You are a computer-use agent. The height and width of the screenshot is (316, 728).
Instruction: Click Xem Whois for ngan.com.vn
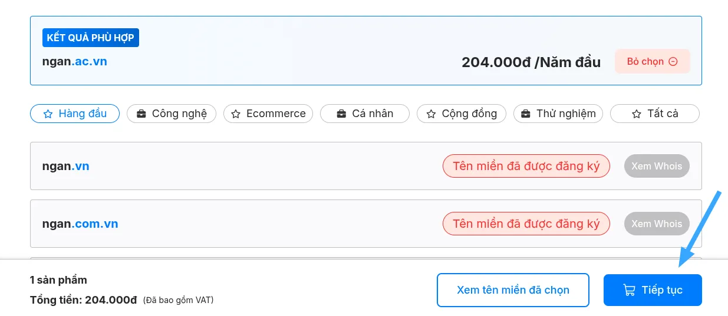(x=657, y=224)
